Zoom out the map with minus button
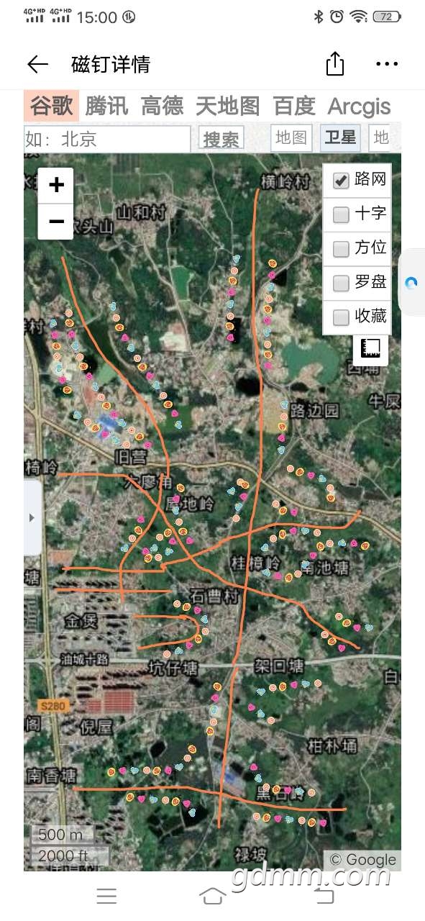This screenshot has height=921, width=425. point(56,222)
